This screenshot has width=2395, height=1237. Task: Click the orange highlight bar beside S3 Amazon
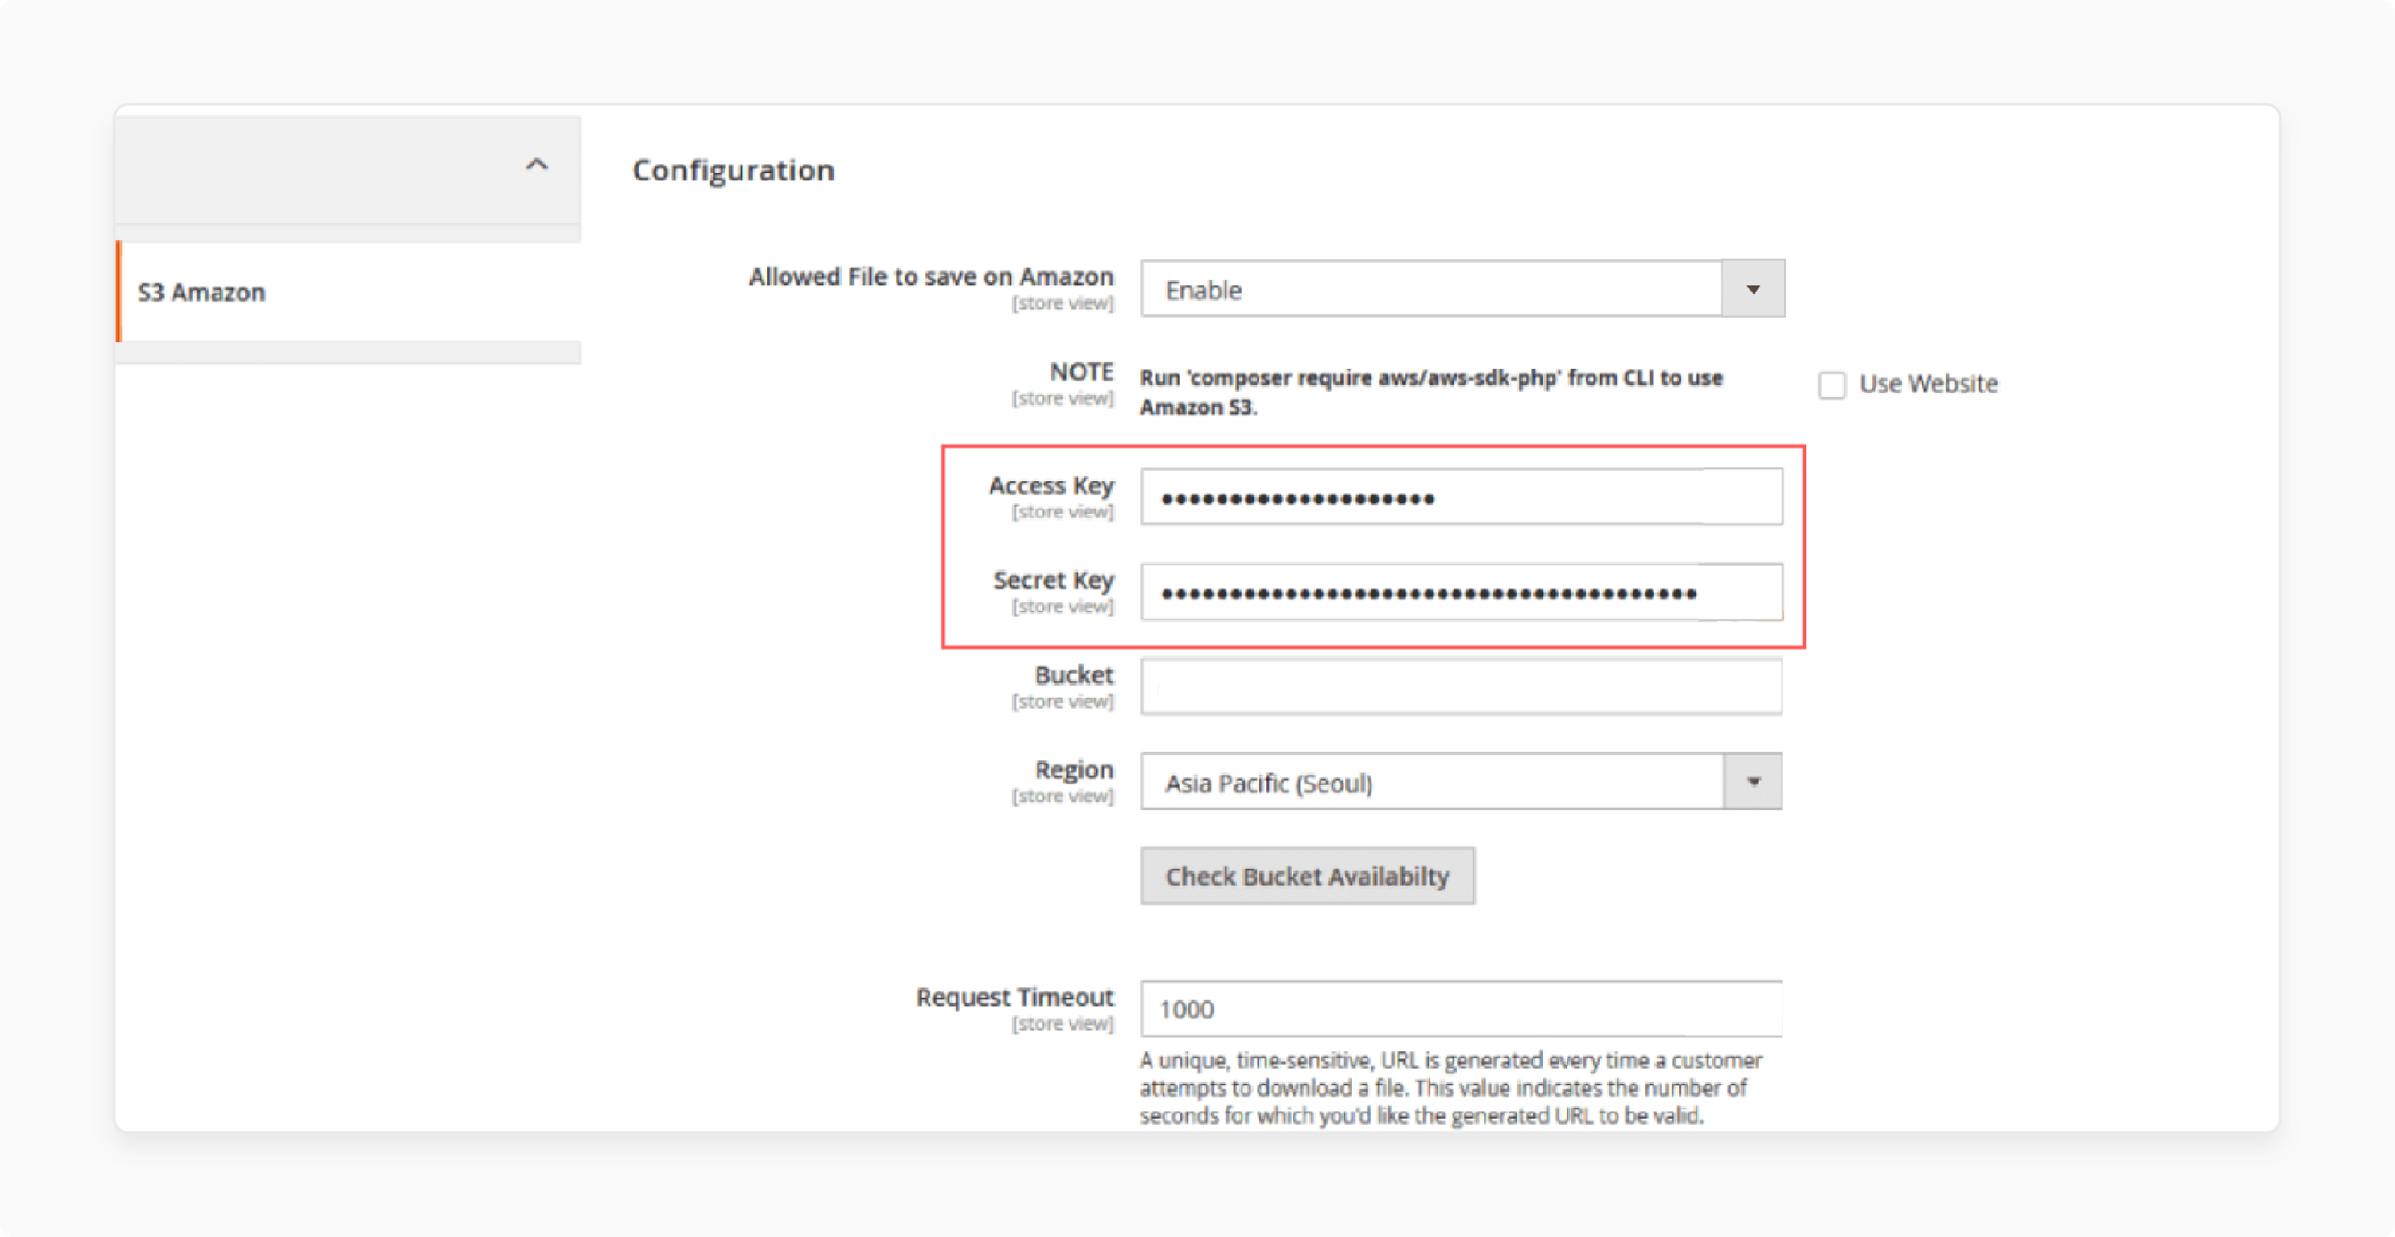119,292
